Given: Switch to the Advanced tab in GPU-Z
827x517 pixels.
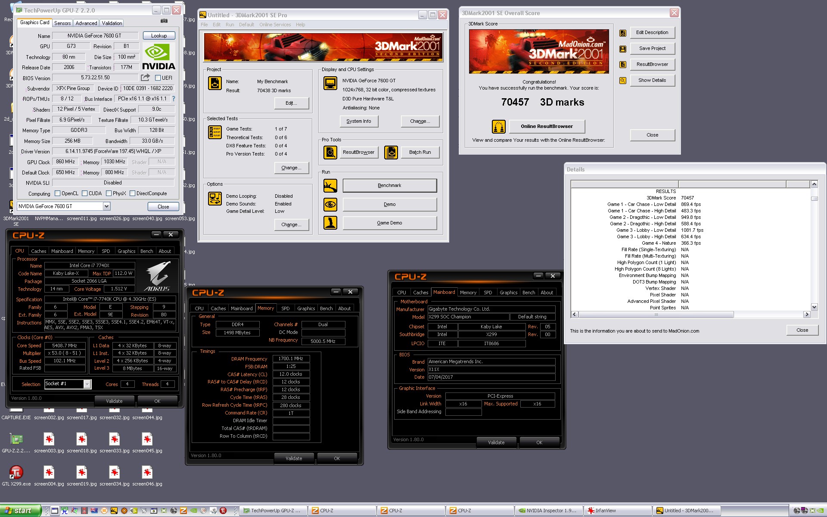Looking at the screenshot, I should [86, 23].
